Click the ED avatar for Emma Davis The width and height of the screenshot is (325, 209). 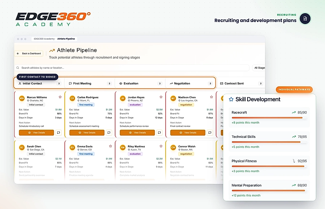(x=72, y=148)
